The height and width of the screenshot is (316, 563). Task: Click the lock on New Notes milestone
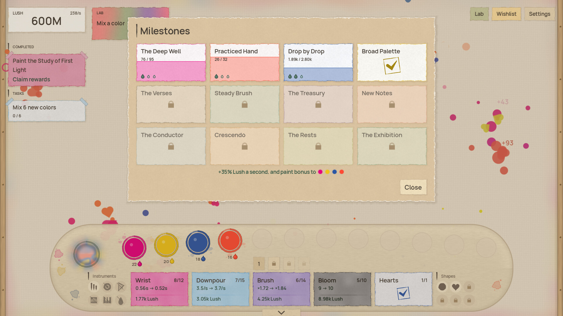[392, 104]
